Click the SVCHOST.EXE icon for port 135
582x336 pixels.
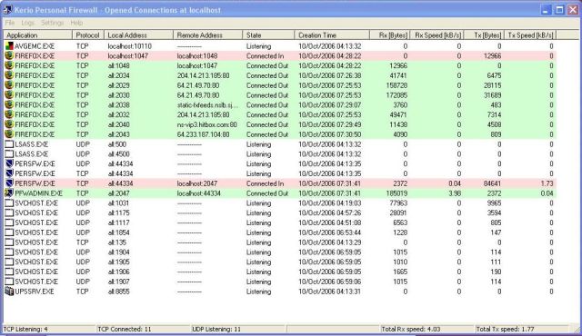click(x=9, y=242)
